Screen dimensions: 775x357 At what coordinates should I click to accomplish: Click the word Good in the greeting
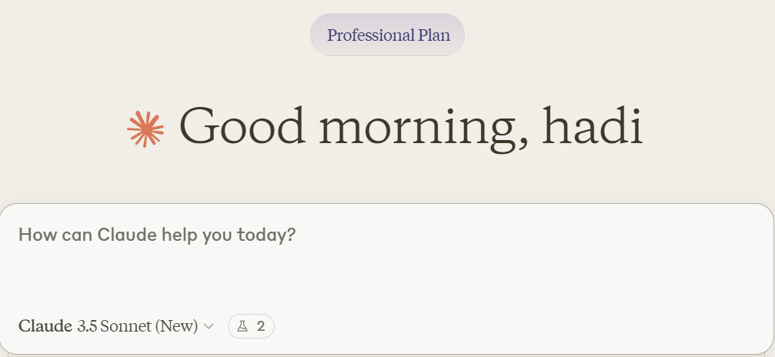pyautogui.click(x=242, y=125)
